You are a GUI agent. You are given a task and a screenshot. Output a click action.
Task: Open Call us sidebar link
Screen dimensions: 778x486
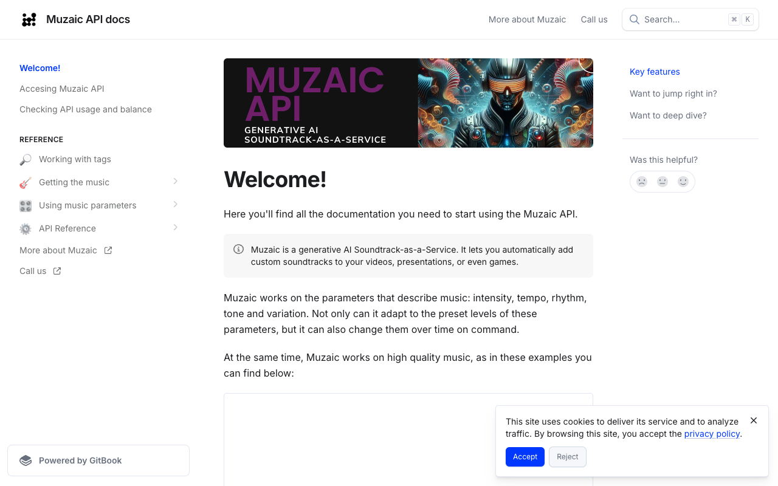(x=33, y=271)
